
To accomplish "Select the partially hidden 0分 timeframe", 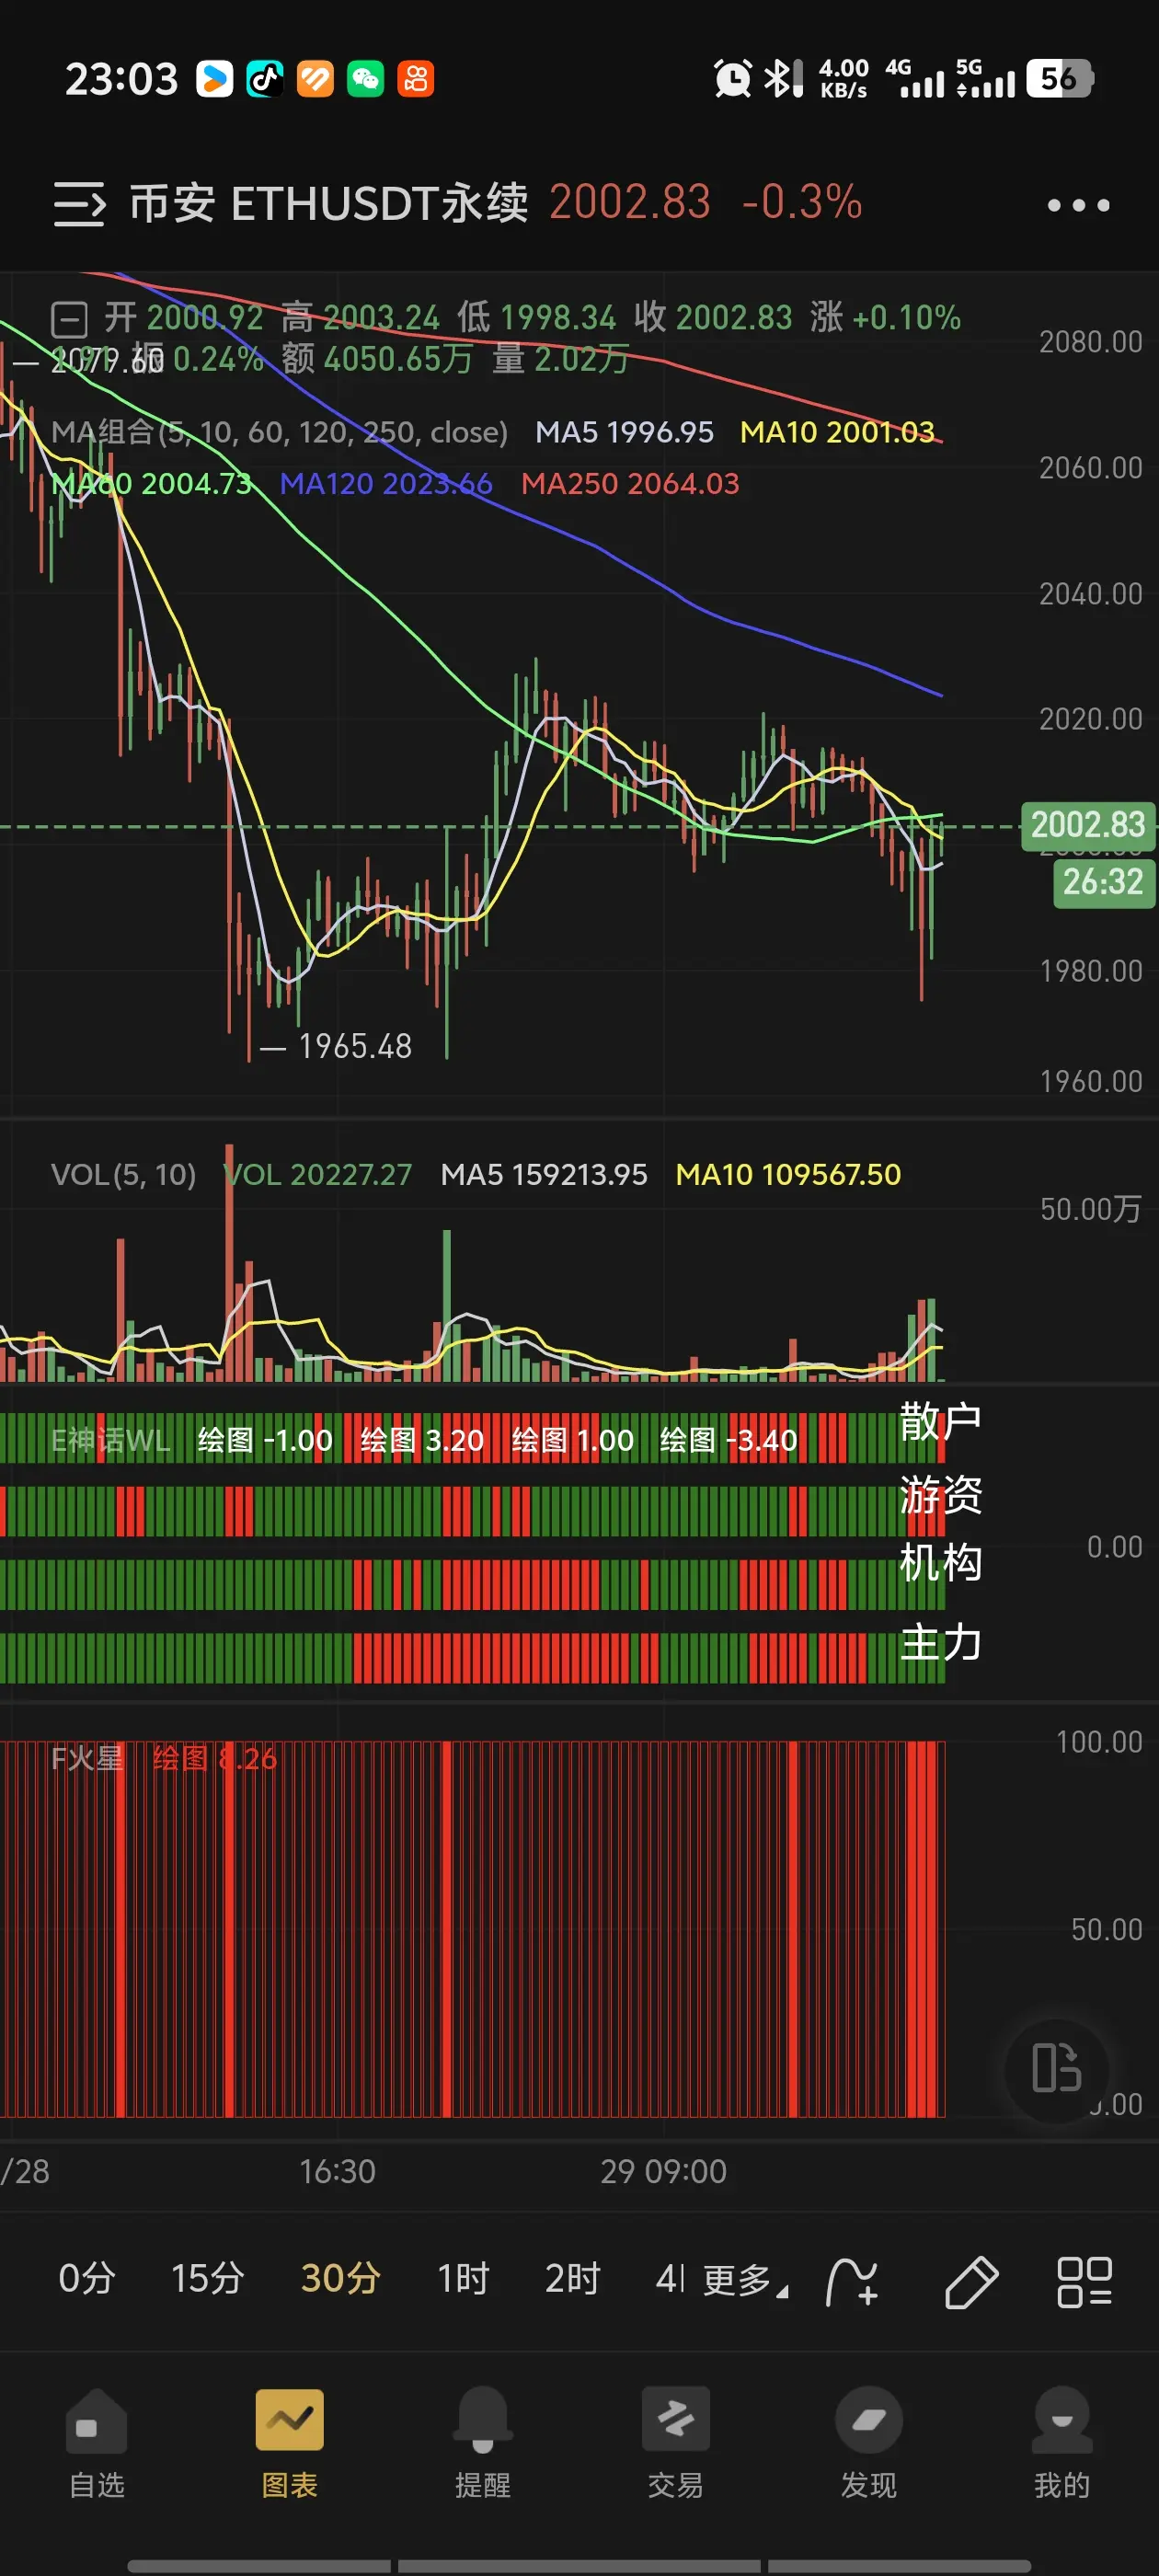I will pos(86,2279).
